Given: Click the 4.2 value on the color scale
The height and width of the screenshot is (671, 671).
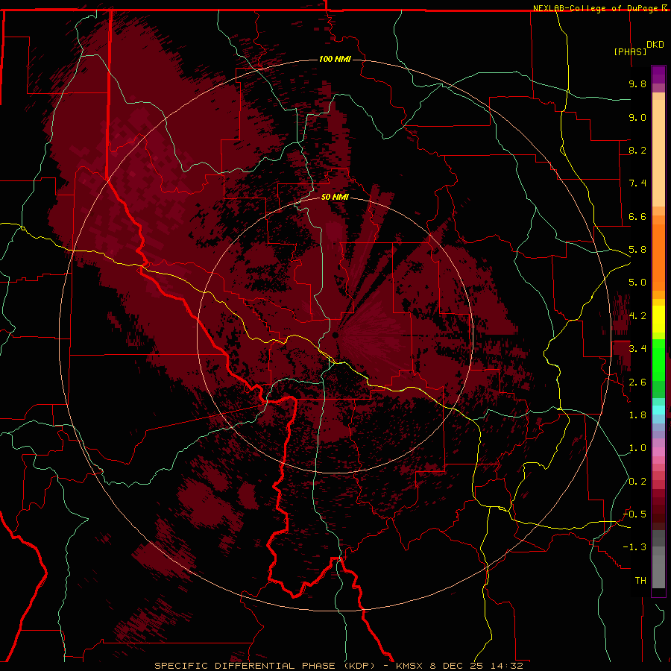Looking at the screenshot, I should (x=637, y=316).
